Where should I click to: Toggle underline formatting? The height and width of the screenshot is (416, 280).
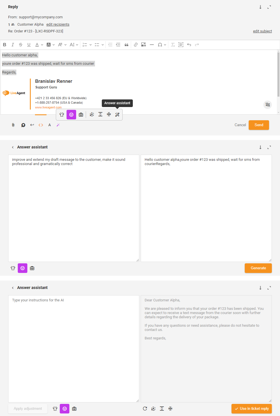[29, 45]
